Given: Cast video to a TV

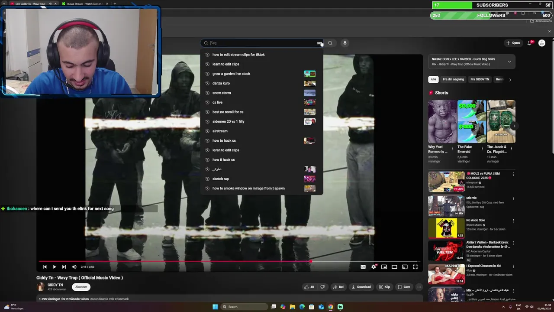Looking at the screenshot, I should pyautogui.click(x=405, y=267).
